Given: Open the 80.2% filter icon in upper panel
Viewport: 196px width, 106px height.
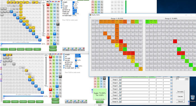Looking at the screenshot, I should (x=73, y=49).
